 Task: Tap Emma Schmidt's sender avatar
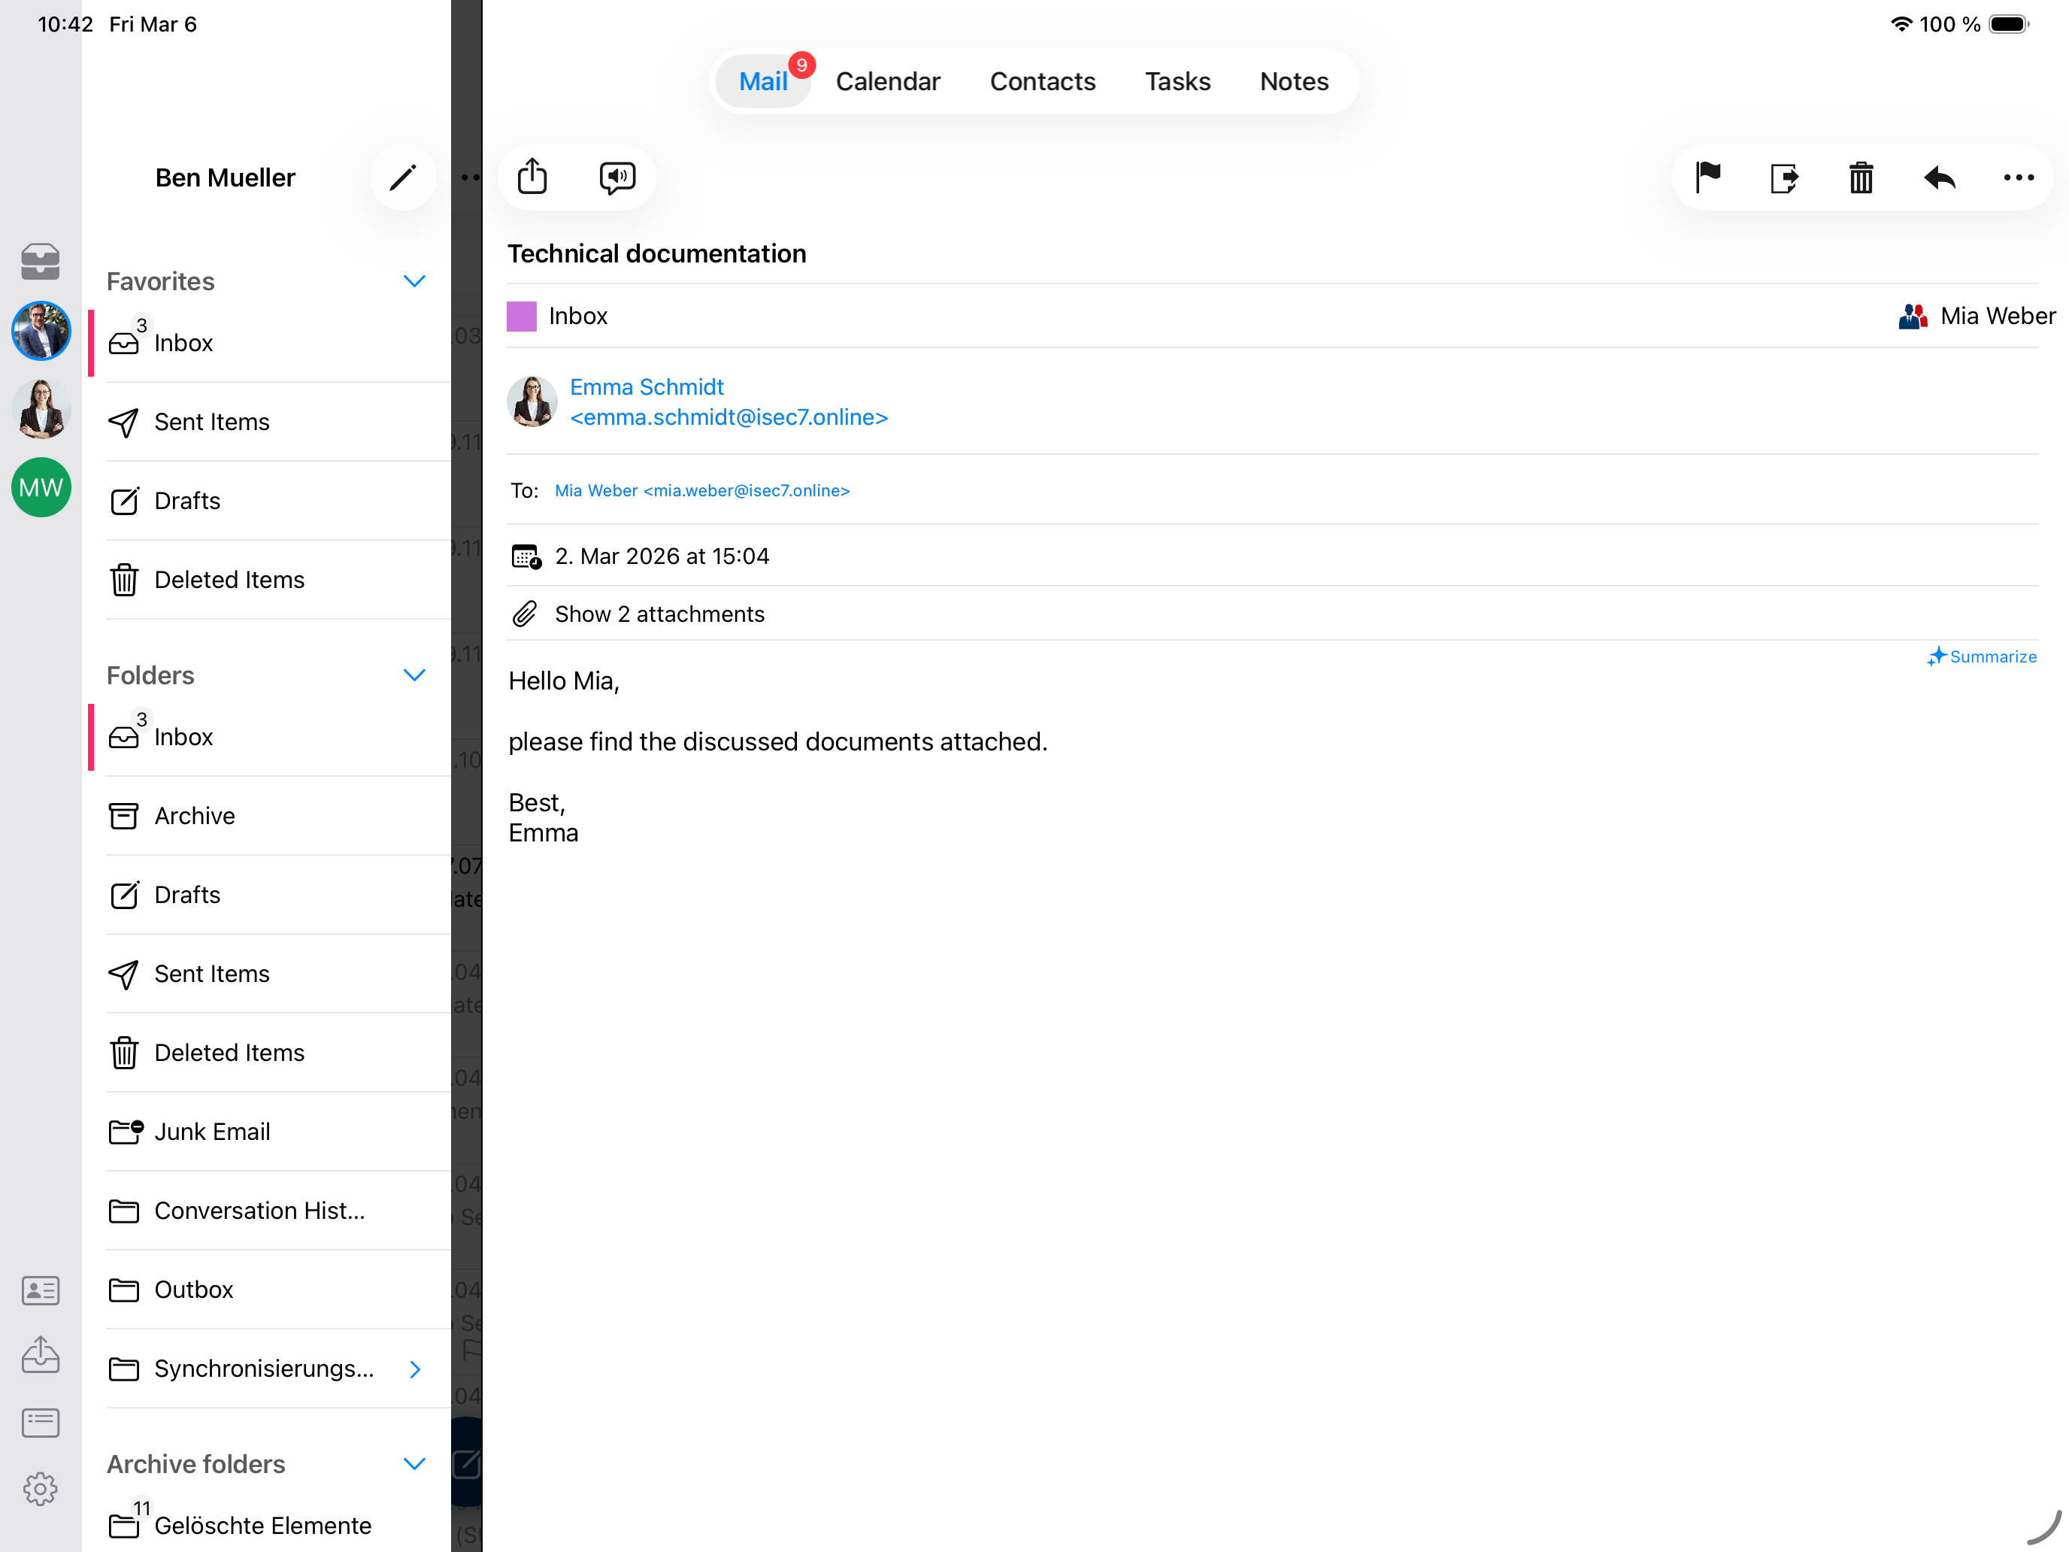coord(532,402)
